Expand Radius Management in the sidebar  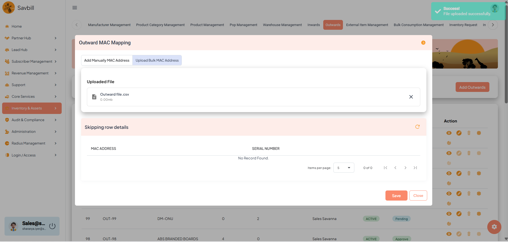coord(31,143)
